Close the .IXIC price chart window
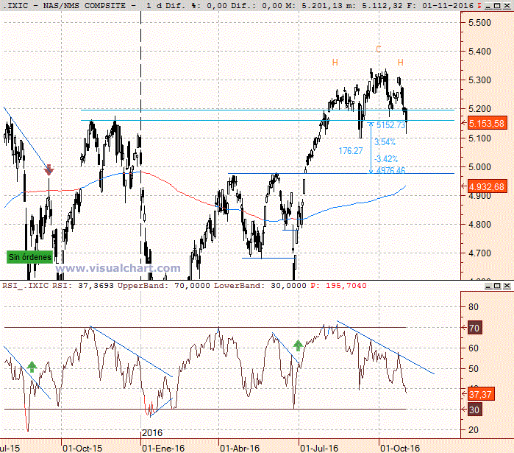The image size is (514, 453). (507, 6)
